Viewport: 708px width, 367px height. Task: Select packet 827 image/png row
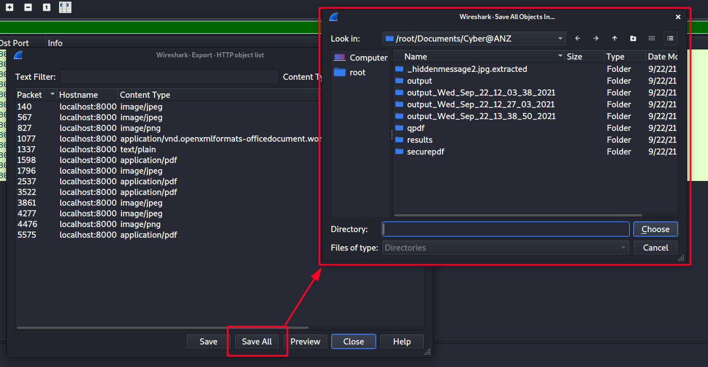(168, 128)
